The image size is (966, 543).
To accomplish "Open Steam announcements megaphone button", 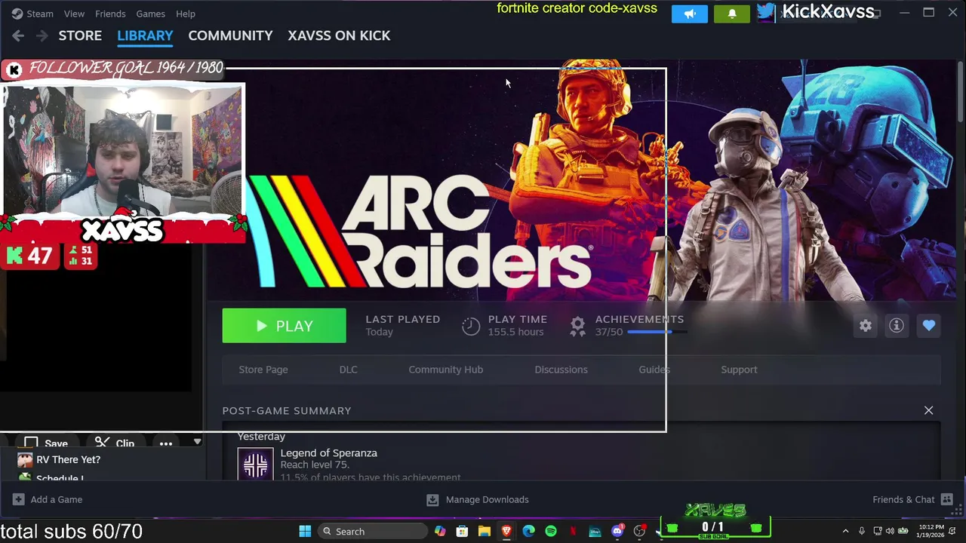I will pos(690,14).
